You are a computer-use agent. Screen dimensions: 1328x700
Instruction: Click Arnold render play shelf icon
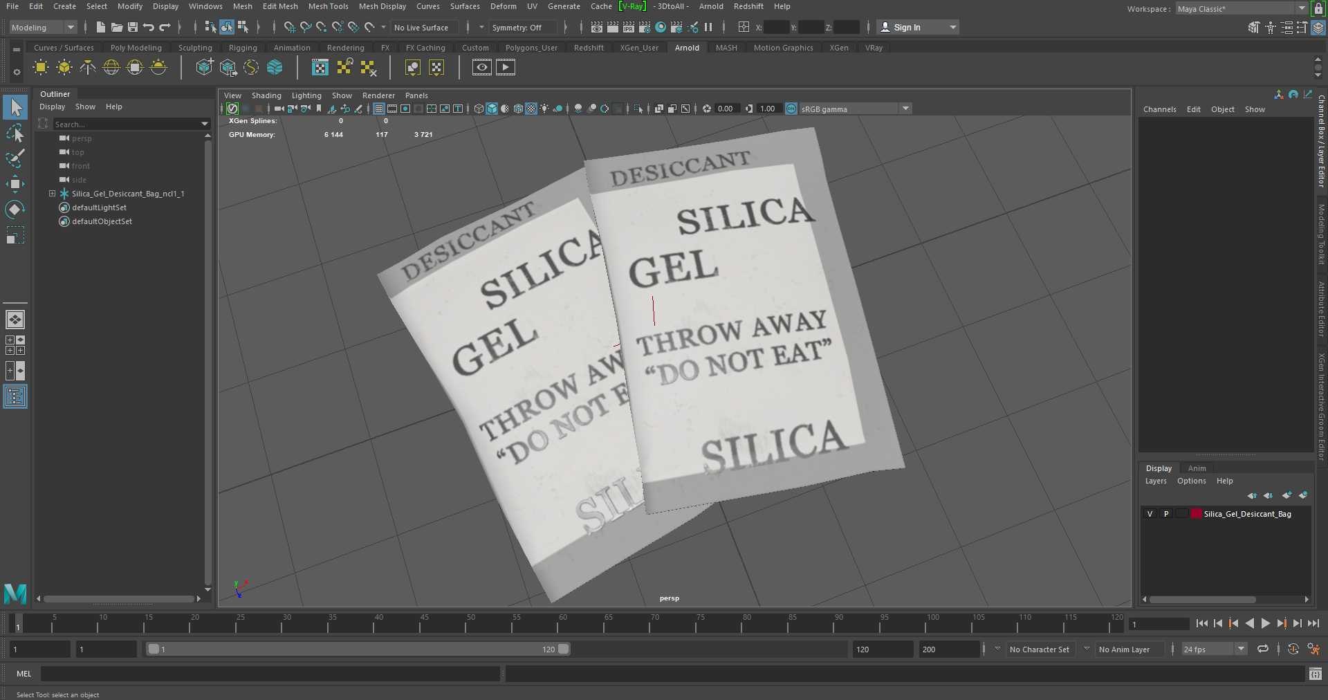tap(506, 67)
